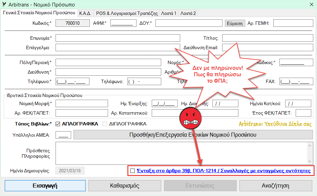The height and width of the screenshot is (196, 317).
Task: Click the Ιδρυτικά Στοιχεία Νομικού Προσώπου group label
Action: point(44,95)
